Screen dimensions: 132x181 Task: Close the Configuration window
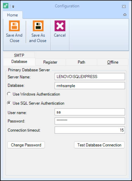click(124, 6)
